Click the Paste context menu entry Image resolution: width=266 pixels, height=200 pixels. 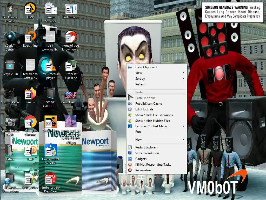(157, 92)
